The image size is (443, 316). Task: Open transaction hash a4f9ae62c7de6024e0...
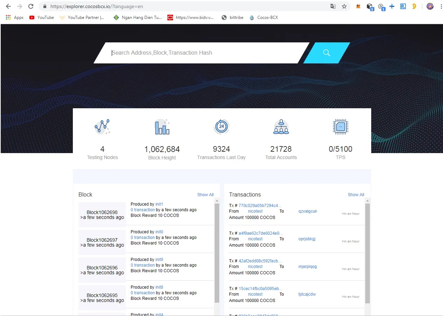point(261,233)
